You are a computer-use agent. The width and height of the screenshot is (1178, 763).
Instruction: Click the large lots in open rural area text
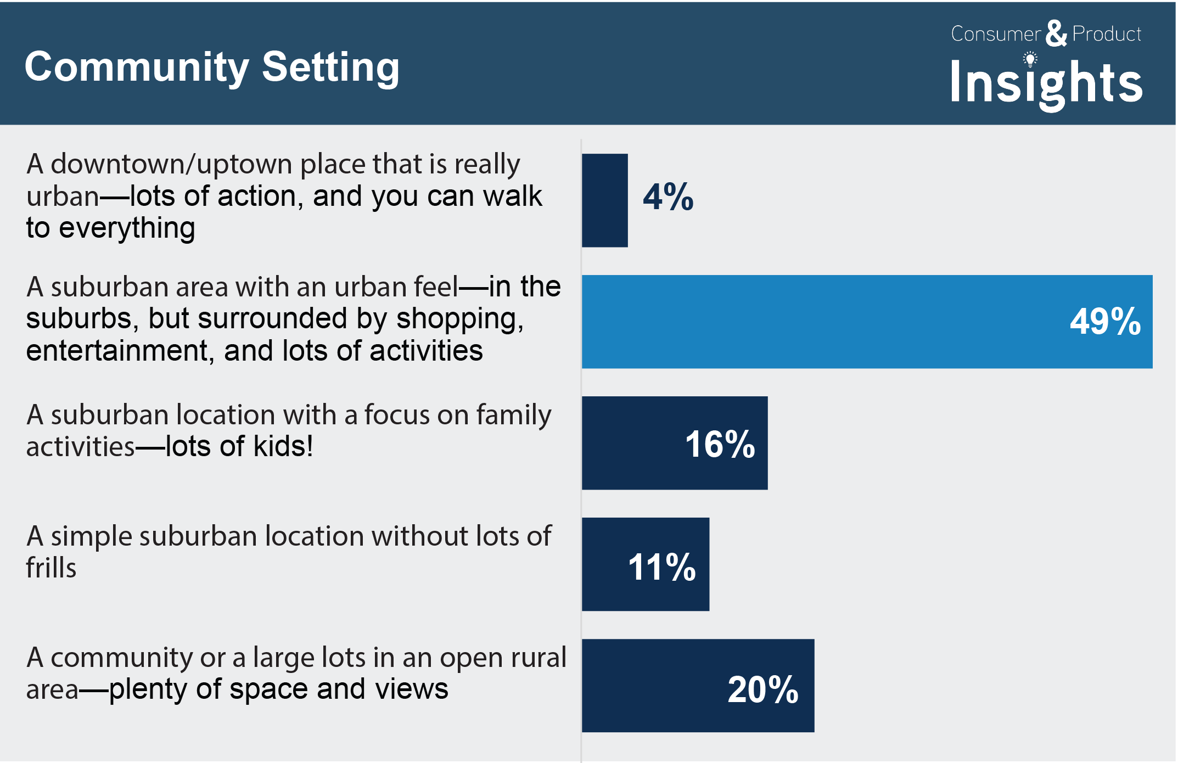click(x=296, y=673)
